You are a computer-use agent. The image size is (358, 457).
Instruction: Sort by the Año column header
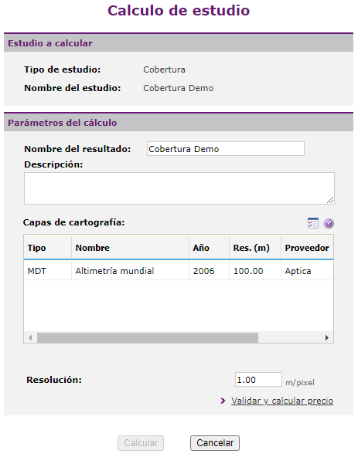pyautogui.click(x=209, y=248)
